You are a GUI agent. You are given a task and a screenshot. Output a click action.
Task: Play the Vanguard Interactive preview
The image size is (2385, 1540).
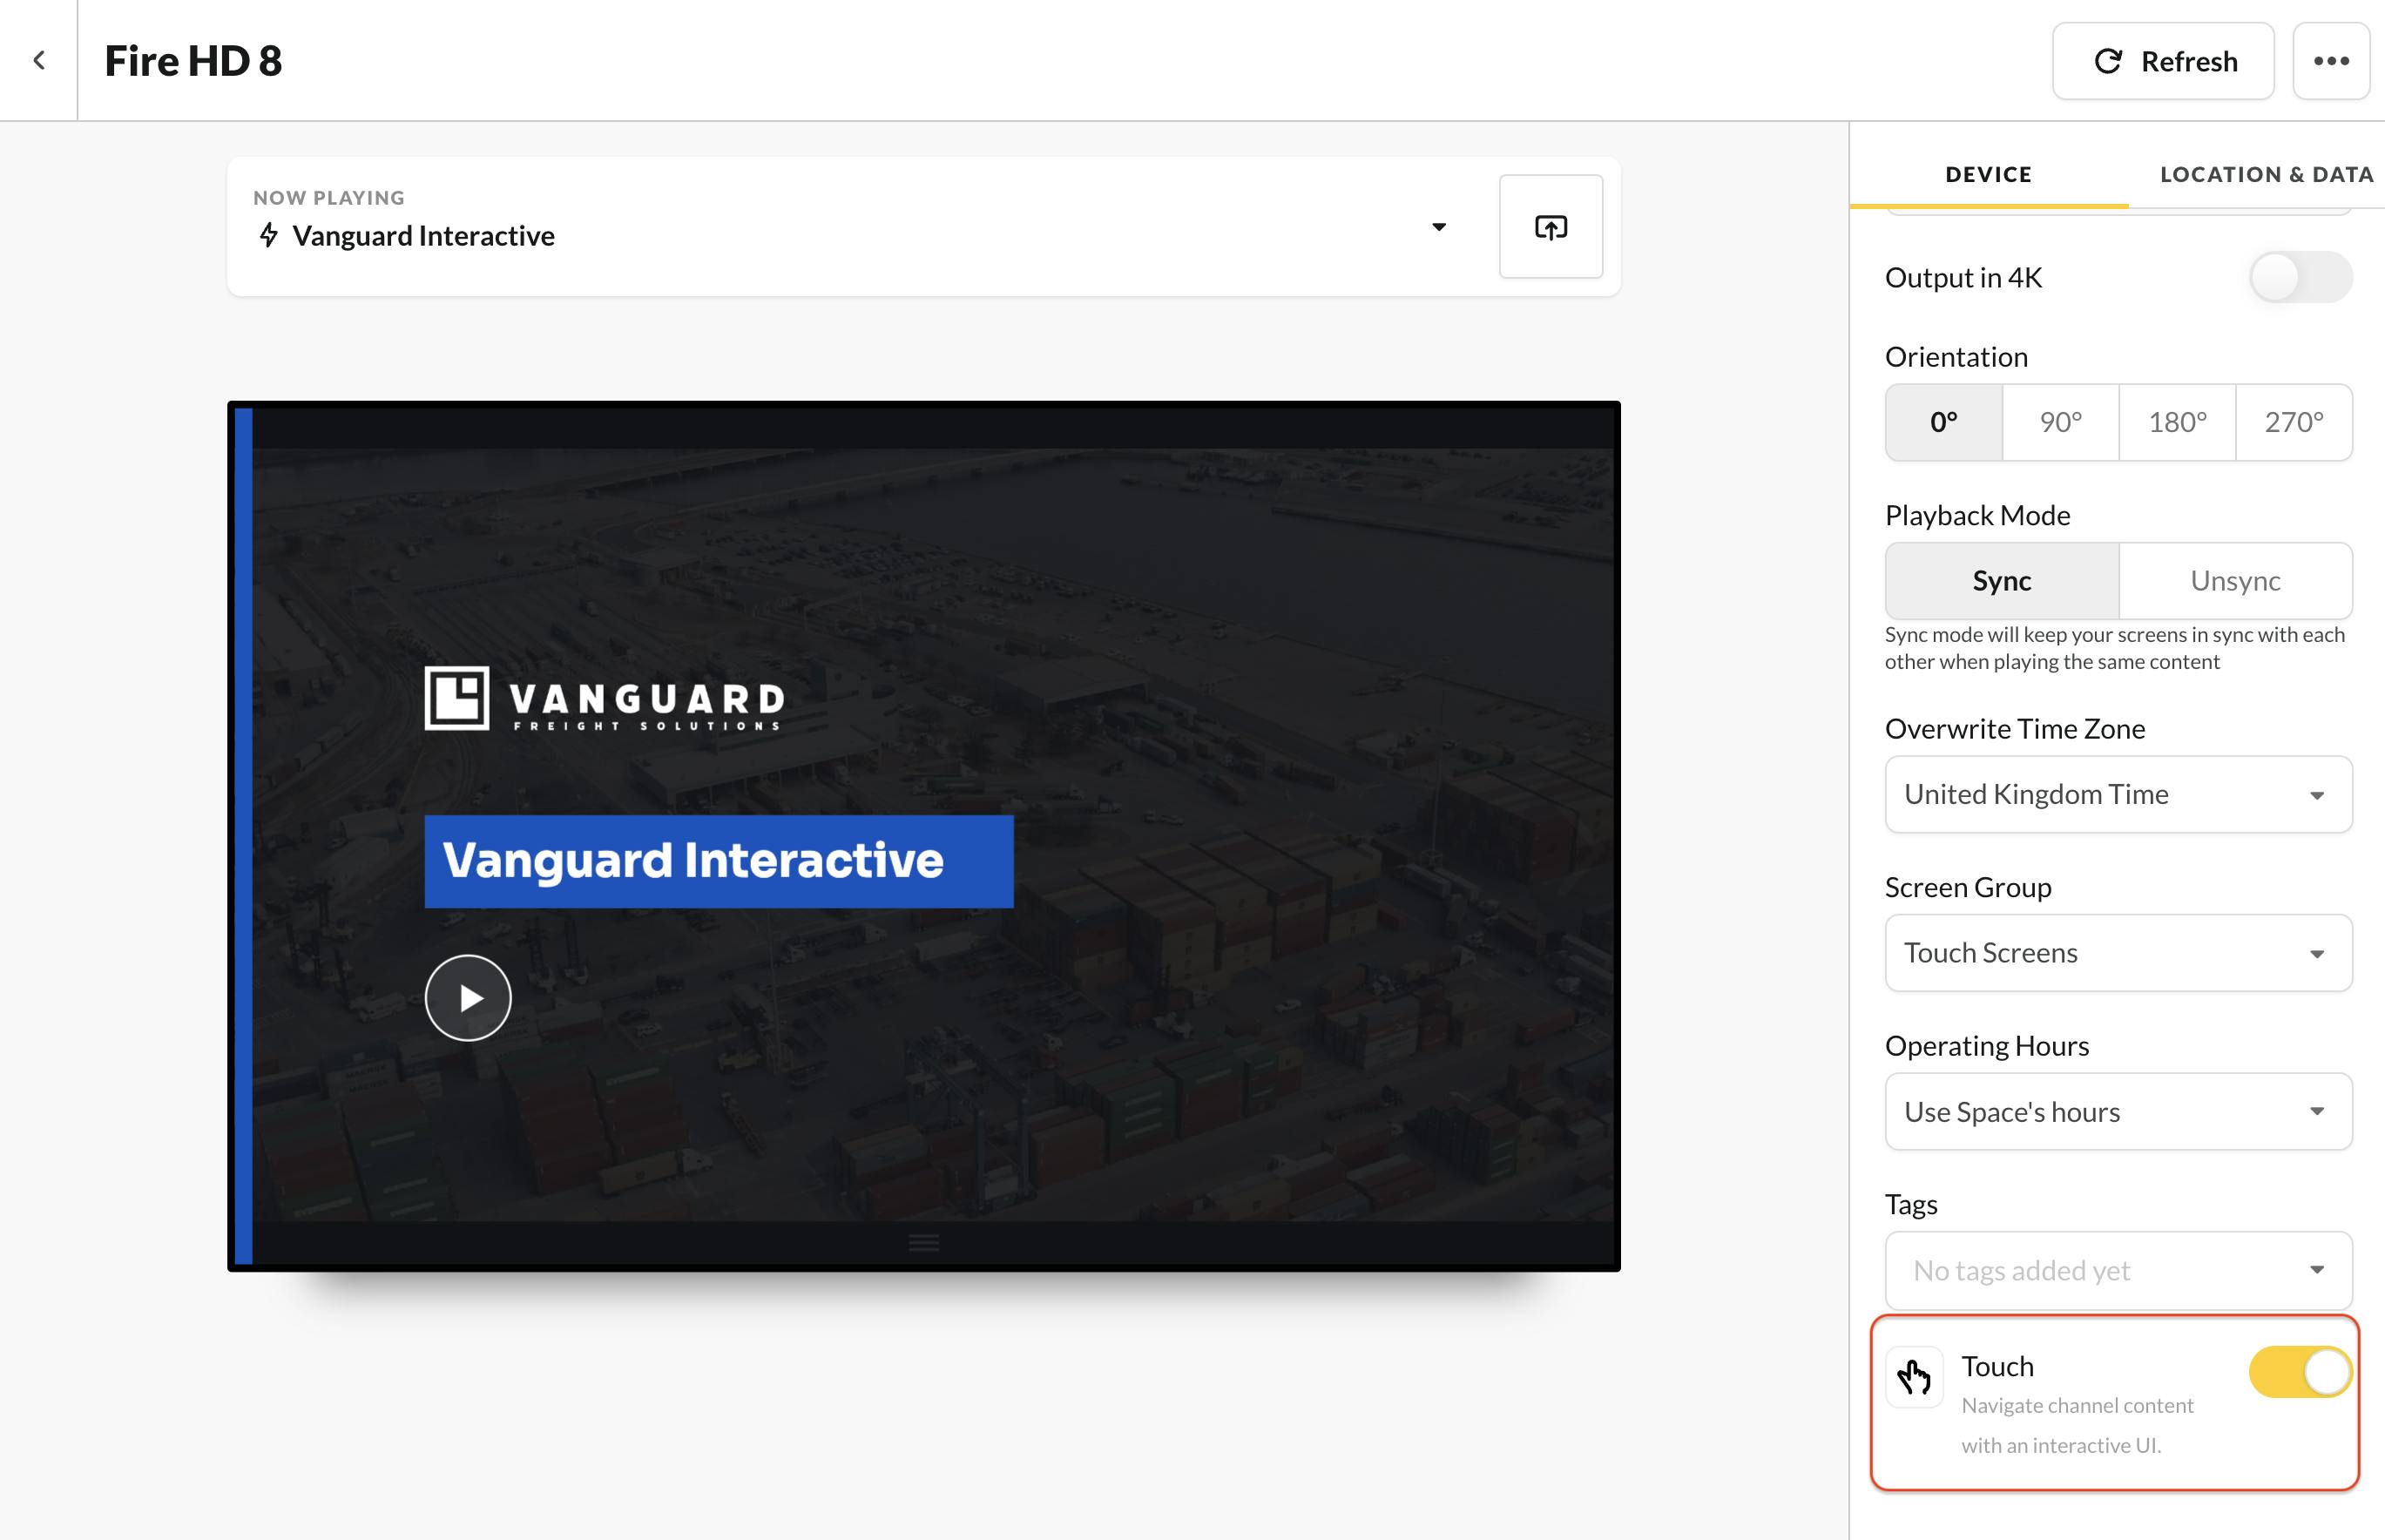[468, 997]
